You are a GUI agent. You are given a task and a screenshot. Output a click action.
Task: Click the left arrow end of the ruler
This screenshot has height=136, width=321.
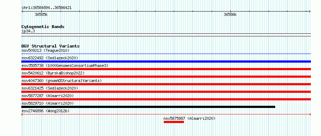point(22,12)
